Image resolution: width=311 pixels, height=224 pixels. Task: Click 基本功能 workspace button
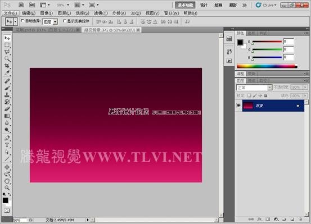[x=185, y=5]
